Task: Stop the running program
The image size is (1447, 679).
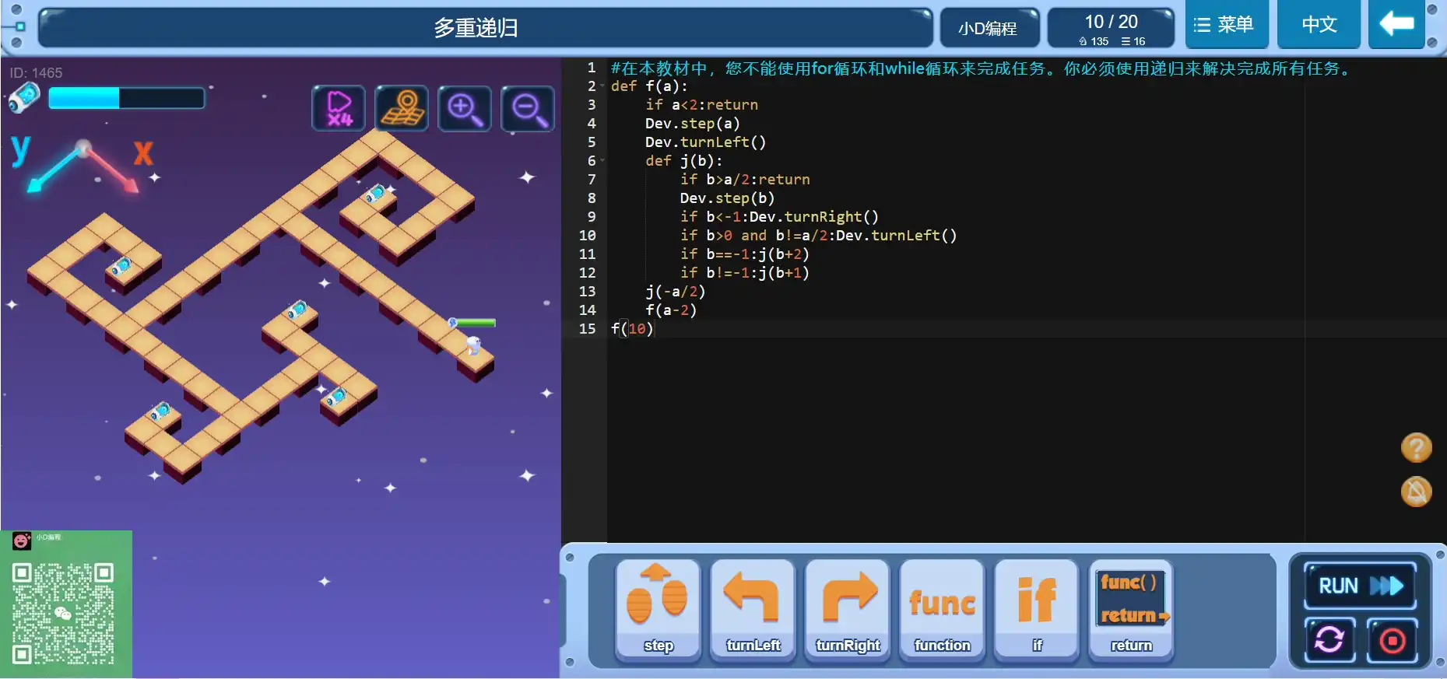Action: click(1393, 640)
